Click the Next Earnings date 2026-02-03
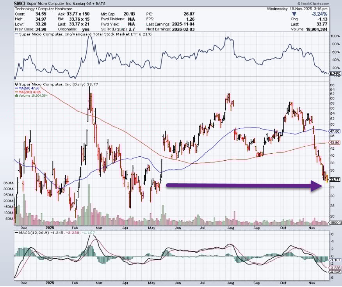 [183, 29]
